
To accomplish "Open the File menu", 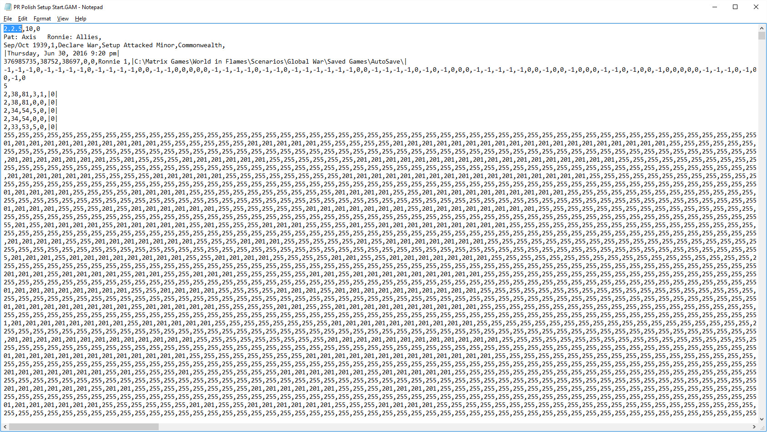I will [x=8, y=19].
